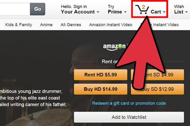Rent the movie in SD for $4.99
The height and width of the screenshot is (126, 190).
(x=157, y=75)
